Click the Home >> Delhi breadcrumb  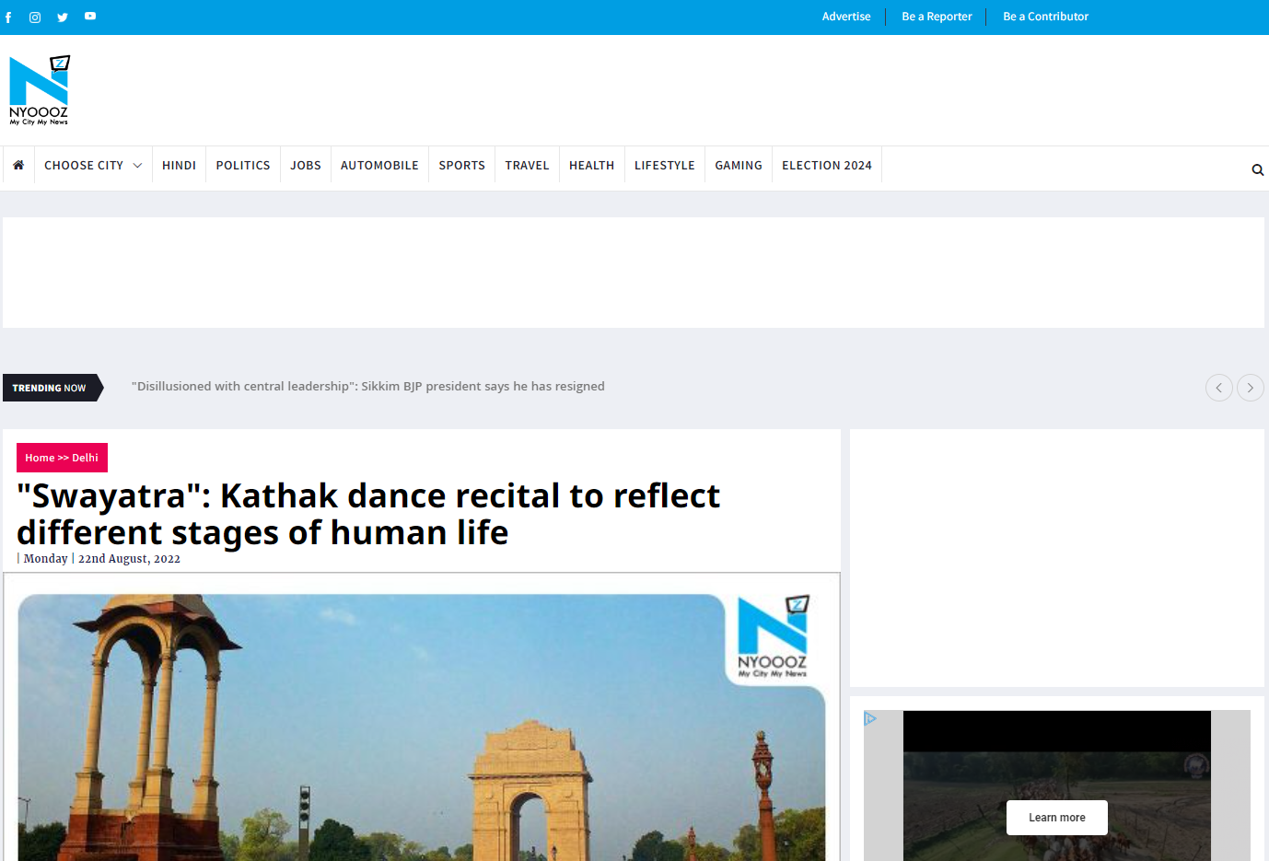click(62, 458)
